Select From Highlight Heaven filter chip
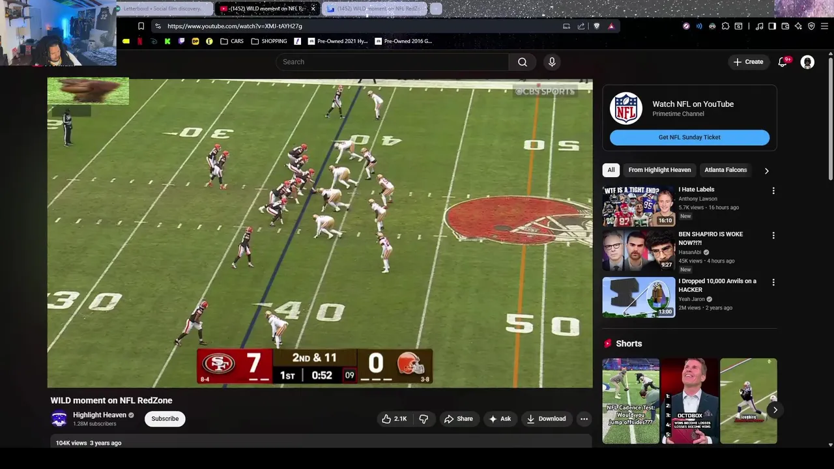 pos(659,170)
